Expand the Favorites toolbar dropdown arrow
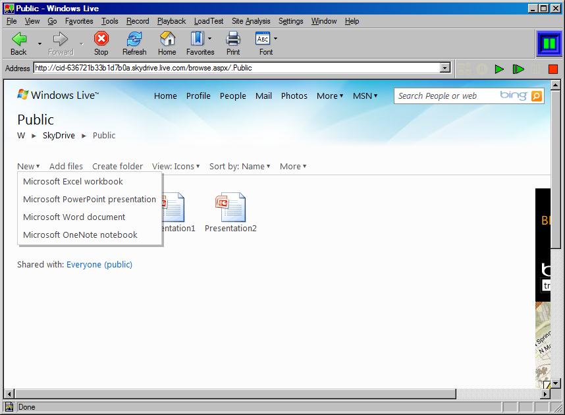565x415 pixels. [209, 38]
